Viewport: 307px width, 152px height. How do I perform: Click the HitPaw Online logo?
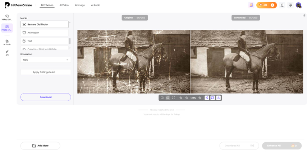18,5
